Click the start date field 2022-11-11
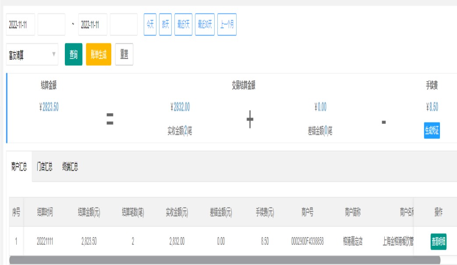Viewport: 457px width, 265px height. tap(20, 25)
